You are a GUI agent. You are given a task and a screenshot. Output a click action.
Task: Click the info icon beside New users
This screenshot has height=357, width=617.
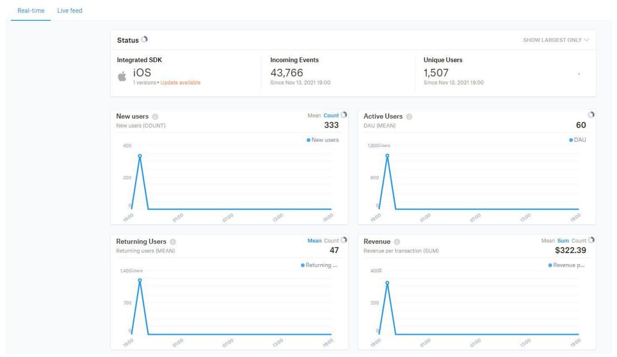click(x=155, y=117)
